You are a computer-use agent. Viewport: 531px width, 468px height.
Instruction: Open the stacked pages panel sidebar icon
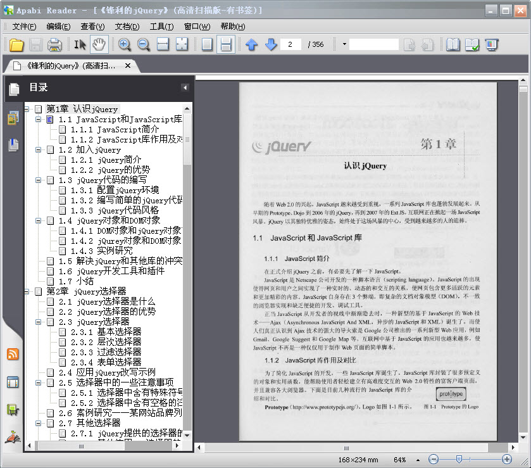click(13, 144)
